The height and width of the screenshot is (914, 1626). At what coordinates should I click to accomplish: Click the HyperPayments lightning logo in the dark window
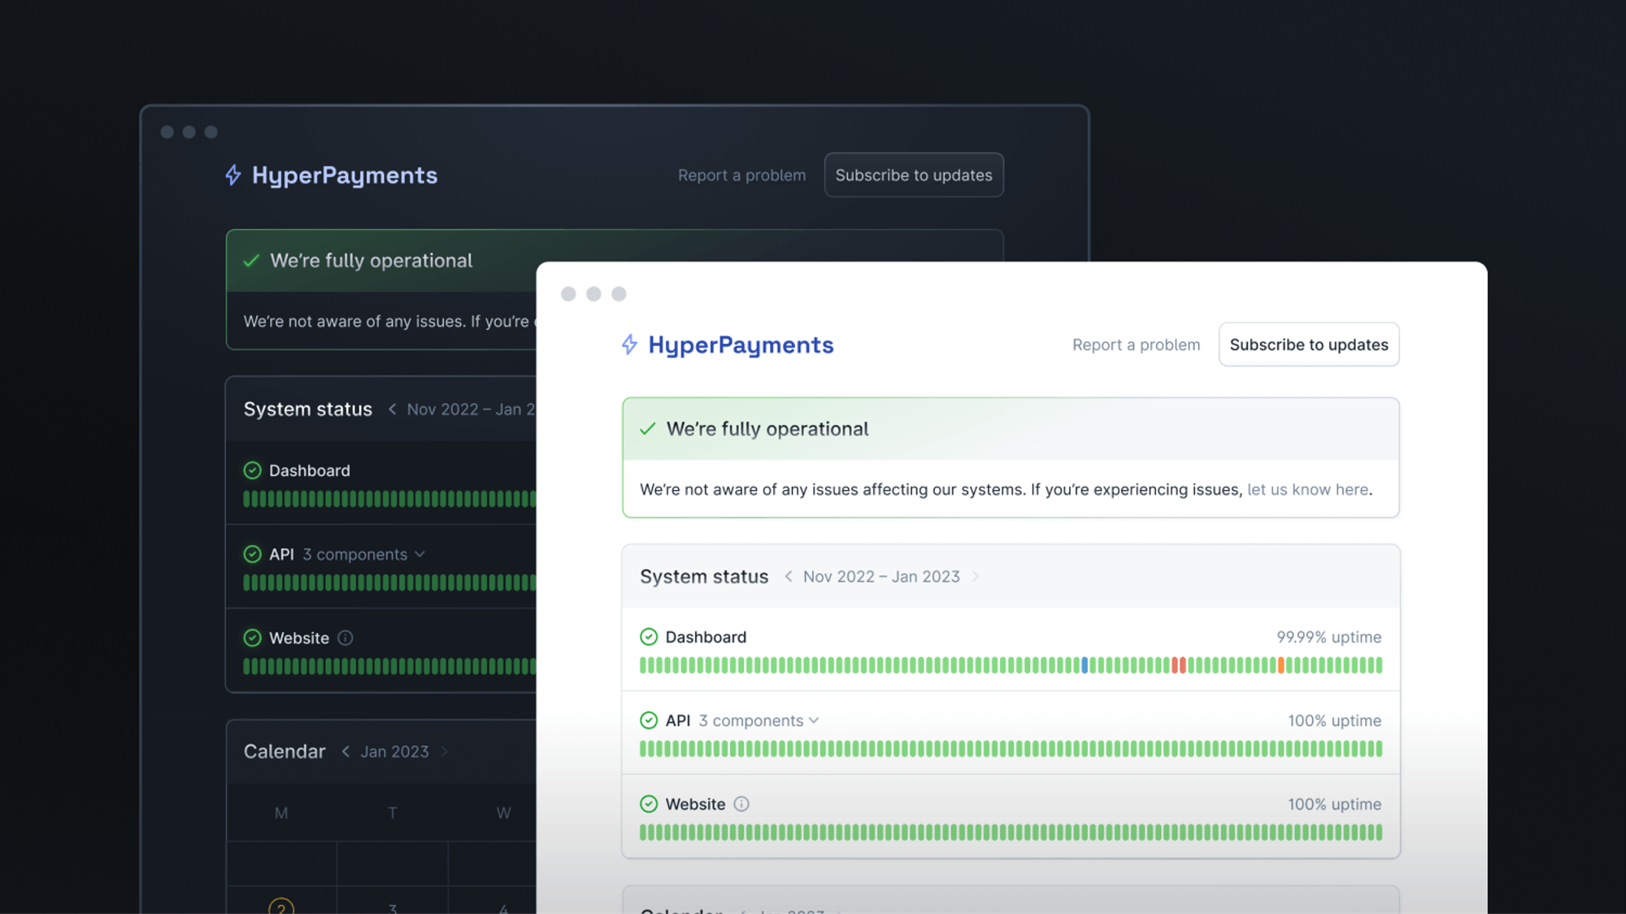point(233,175)
